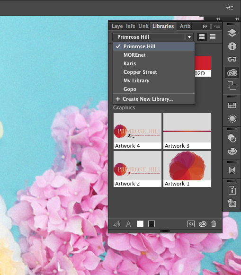This screenshot has width=241, height=275.
Task: Select the Artwork 2 graphic thumbnail
Action: [x=137, y=169]
